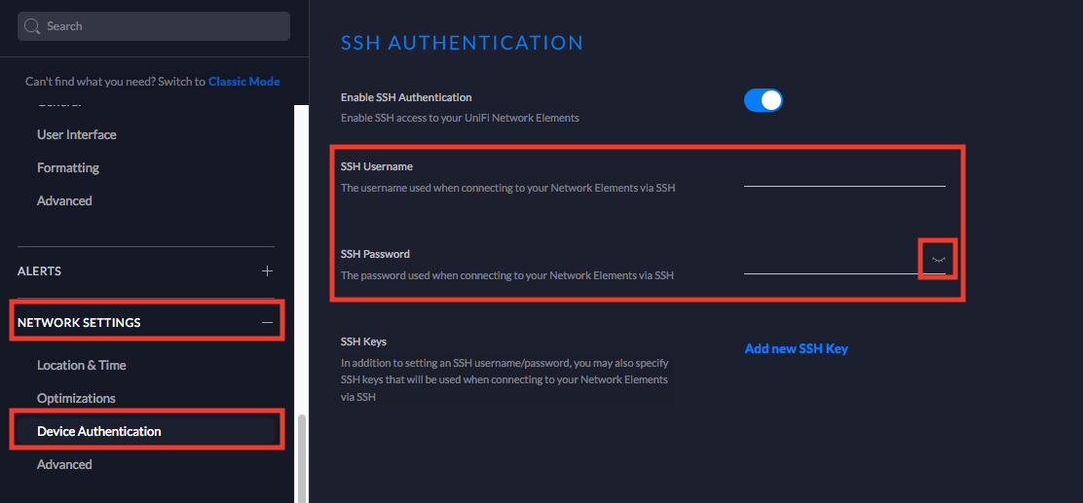Select Device Authentication in the sidebar
This screenshot has height=503, width=1083.
point(99,431)
